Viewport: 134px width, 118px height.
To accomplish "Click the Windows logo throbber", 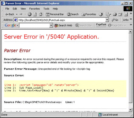I will [x=128, y=9].
